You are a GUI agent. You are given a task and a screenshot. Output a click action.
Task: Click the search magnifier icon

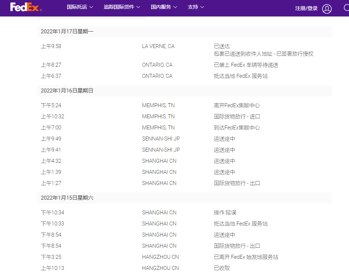tap(346, 8)
